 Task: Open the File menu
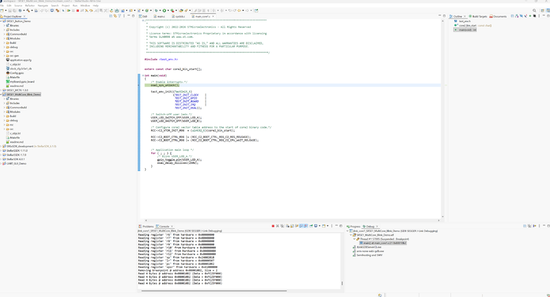pyautogui.click(x=2, y=5)
